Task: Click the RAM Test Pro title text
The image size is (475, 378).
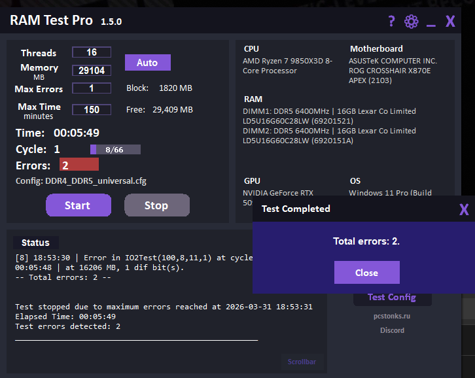Action: (51, 20)
